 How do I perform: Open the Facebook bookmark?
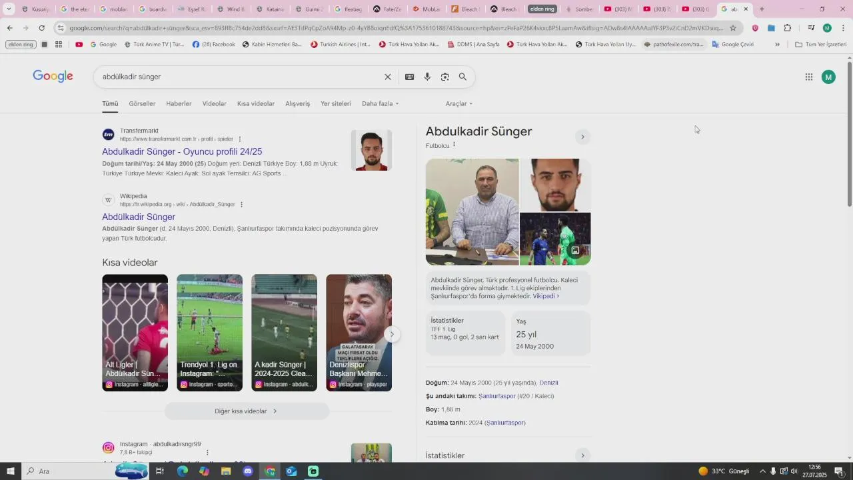(x=213, y=45)
